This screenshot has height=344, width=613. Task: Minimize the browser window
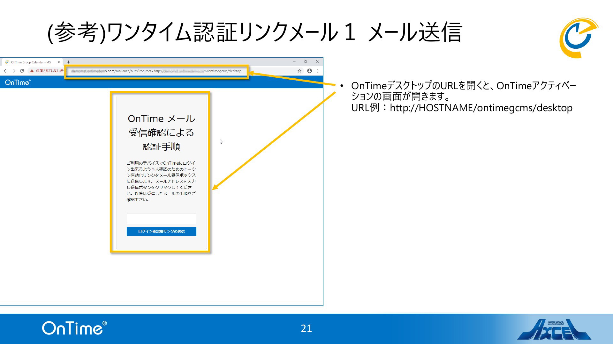[x=294, y=61]
